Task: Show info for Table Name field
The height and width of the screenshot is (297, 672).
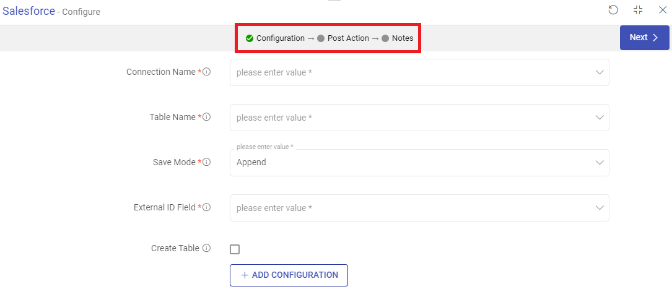Action: pyautogui.click(x=207, y=117)
